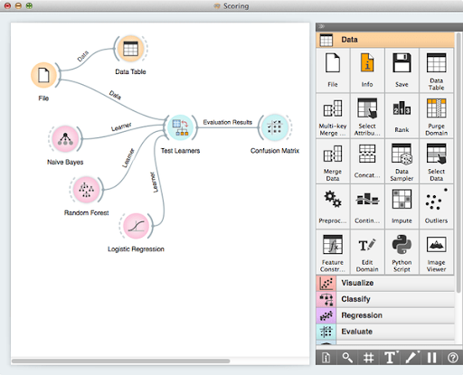This screenshot has width=463, height=375.
Task: Add the Edit Domain widget
Action: tap(367, 252)
